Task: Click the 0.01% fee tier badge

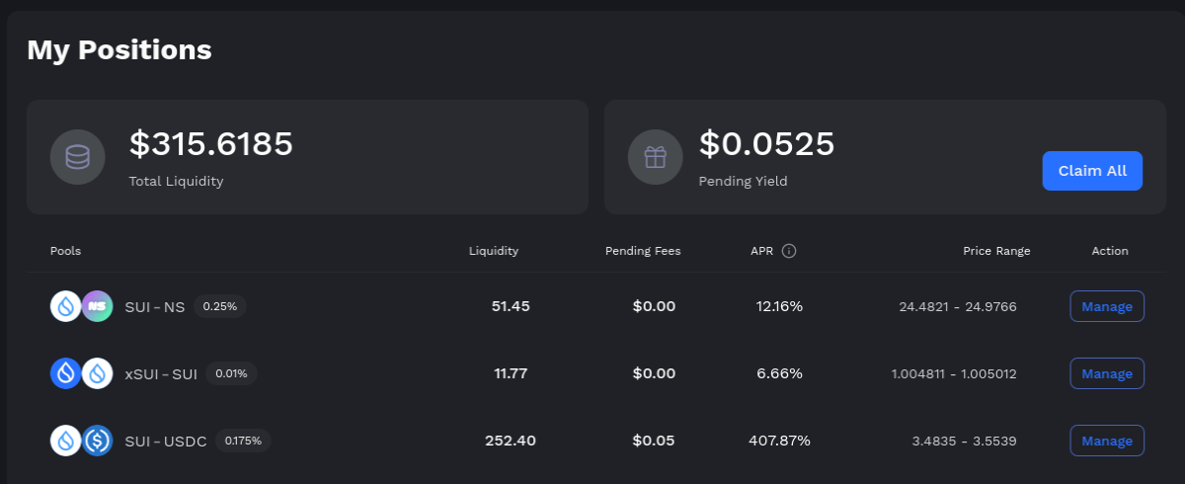Action: 231,373
